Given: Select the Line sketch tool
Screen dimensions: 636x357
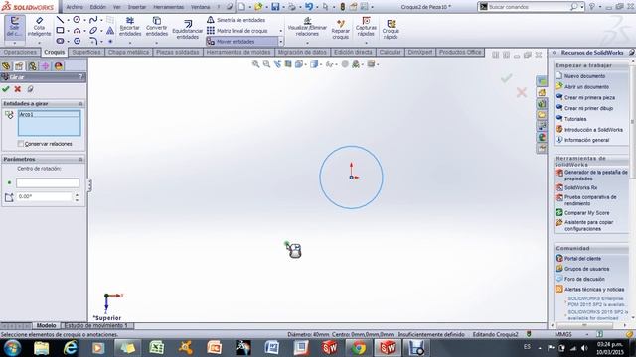Looking at the screenshot, I should point(60,20).
